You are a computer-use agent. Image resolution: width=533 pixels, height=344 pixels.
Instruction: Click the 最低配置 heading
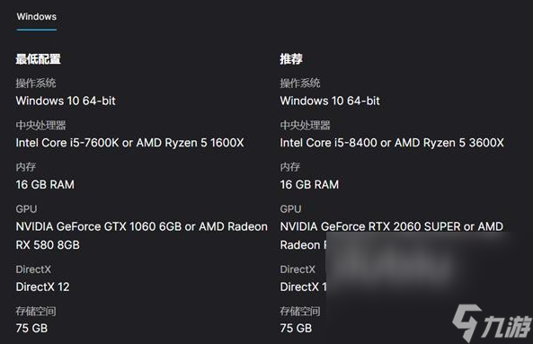pyautogui.click(x=38, y=59)
